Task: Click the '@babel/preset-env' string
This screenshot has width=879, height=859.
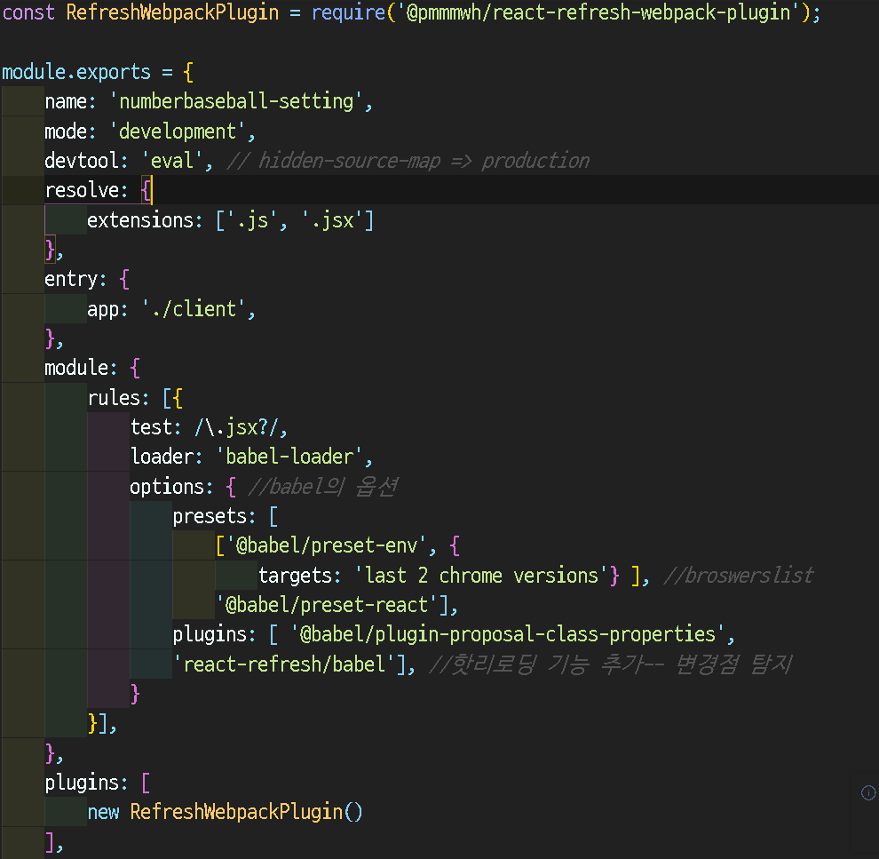Action: coord(327,545)
